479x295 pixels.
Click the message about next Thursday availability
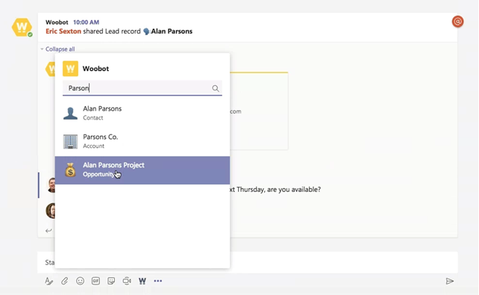click(x=275, y=190)
